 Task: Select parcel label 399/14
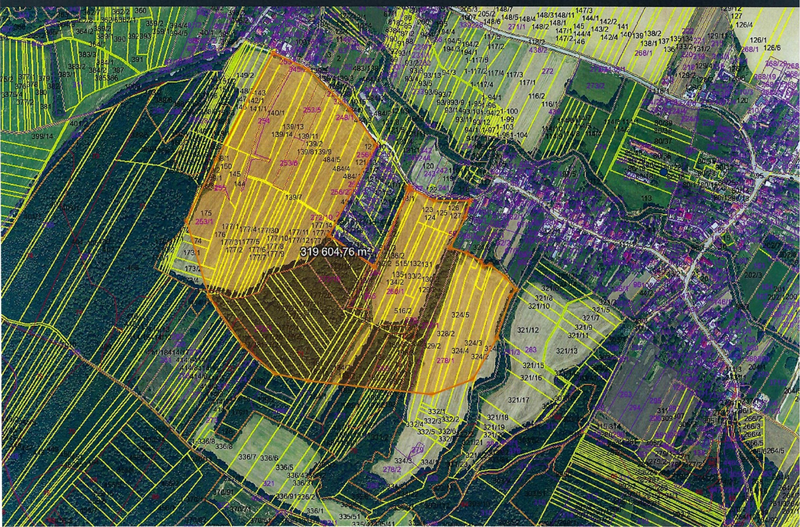tap(42, 136)
